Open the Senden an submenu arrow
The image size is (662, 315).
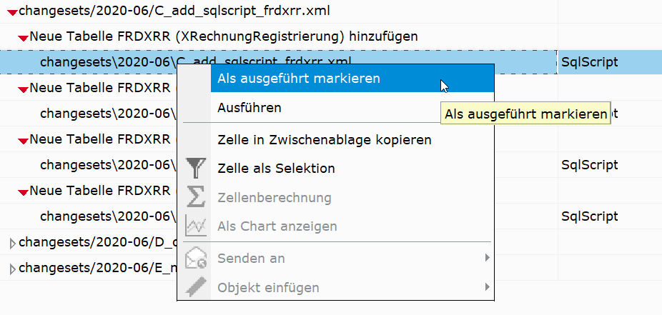(487, 258)
